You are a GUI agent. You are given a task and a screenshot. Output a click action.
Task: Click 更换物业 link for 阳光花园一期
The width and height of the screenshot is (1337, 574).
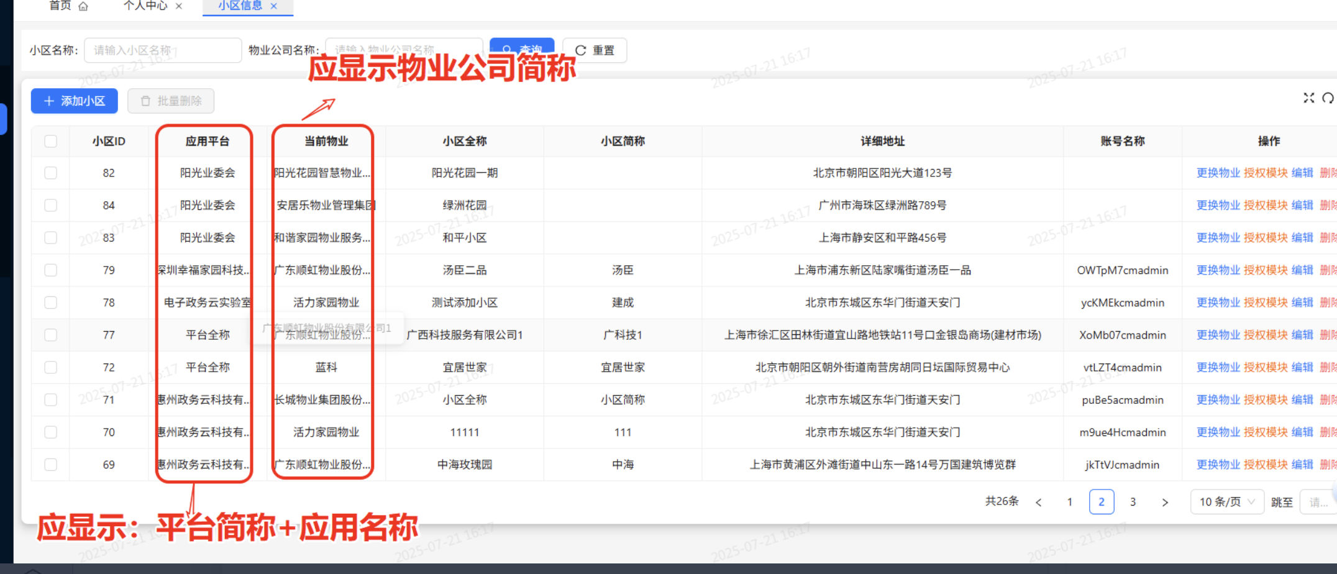1218,173
